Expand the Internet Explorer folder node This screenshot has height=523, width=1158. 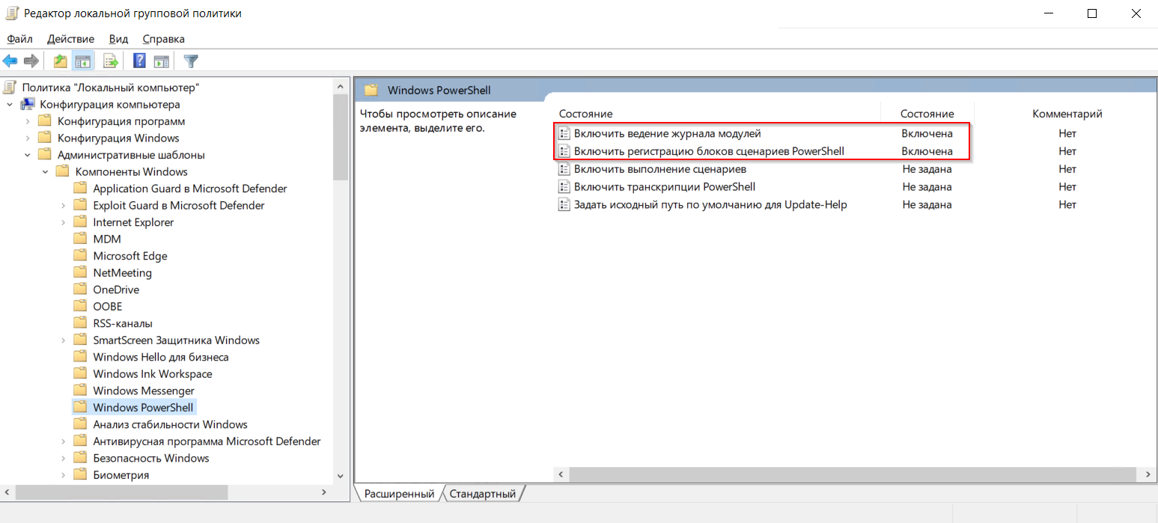64,222
